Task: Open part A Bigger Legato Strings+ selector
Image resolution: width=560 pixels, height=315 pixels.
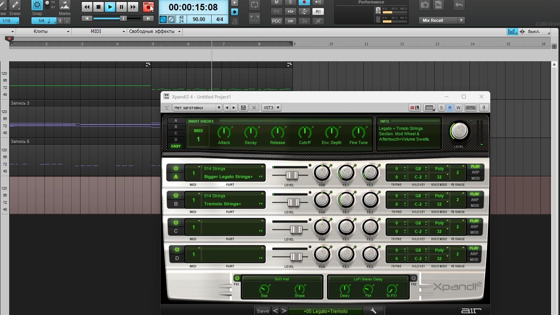Action: click(x=233, y=177)
